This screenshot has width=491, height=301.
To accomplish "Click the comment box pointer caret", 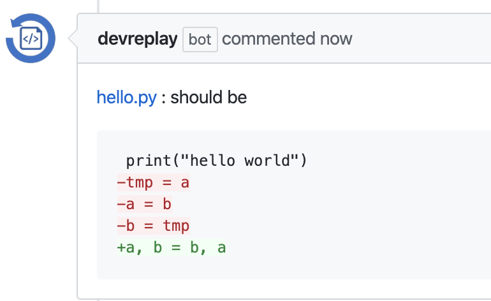I will (73, 39).
